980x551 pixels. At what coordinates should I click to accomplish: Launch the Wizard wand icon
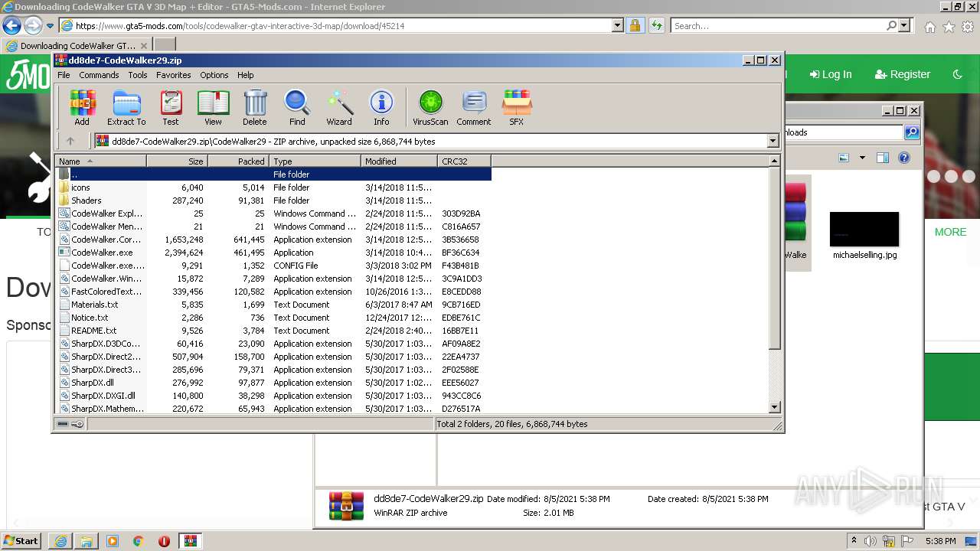tap(339, 107)
